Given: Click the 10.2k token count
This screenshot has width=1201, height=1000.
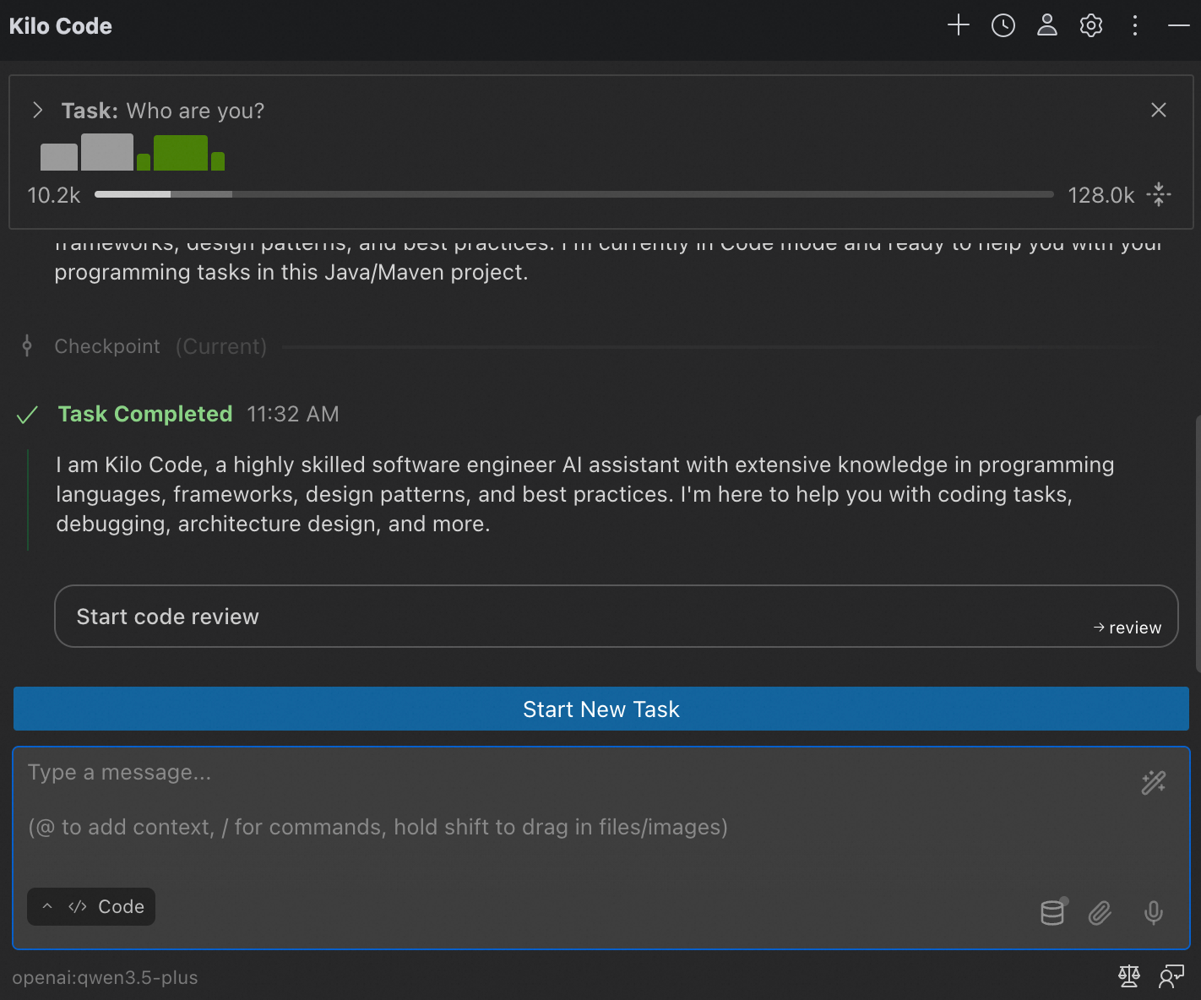Looking at the screenshot, I should click(x=54, y=195).
